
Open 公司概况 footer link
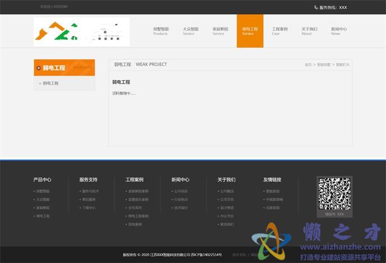(227, 191)
